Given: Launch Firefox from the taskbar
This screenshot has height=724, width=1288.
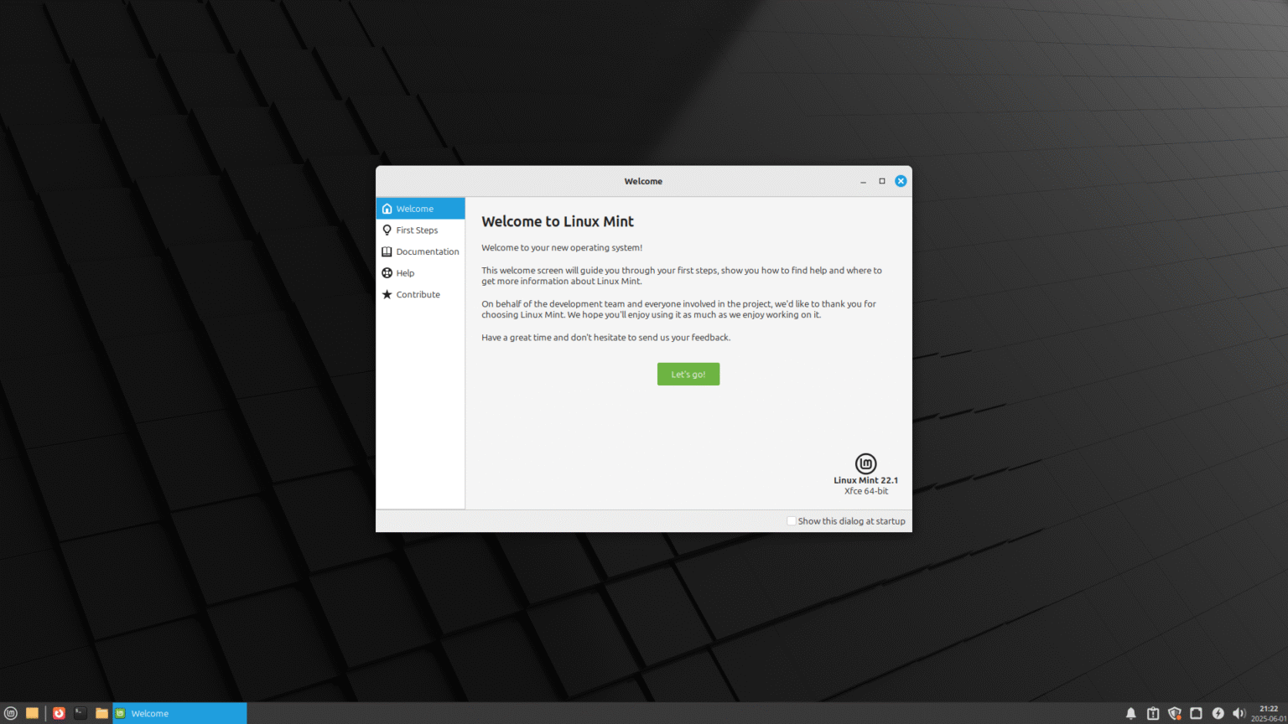Looking at the screenshot, I should point(59,713).
